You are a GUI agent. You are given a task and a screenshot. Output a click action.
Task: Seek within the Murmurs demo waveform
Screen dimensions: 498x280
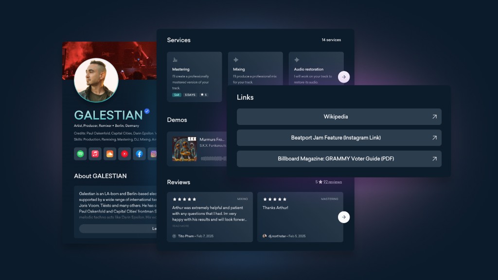click(213, 158)
